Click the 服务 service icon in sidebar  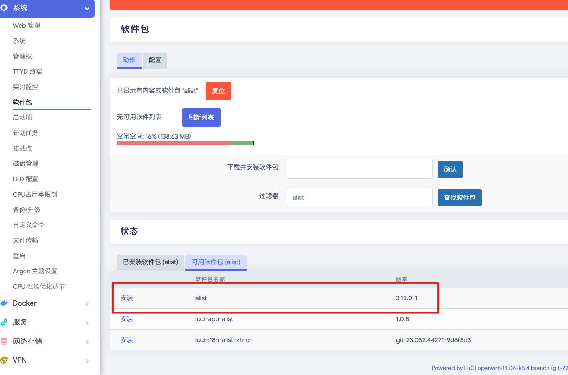(5, 322)
